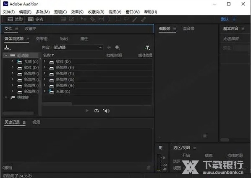
Task: Open the 文件(F) menu
Action: click(9, 12)
